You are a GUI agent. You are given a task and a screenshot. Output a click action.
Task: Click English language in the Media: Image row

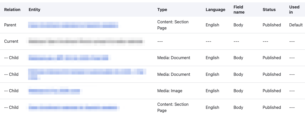click(212, 91)
